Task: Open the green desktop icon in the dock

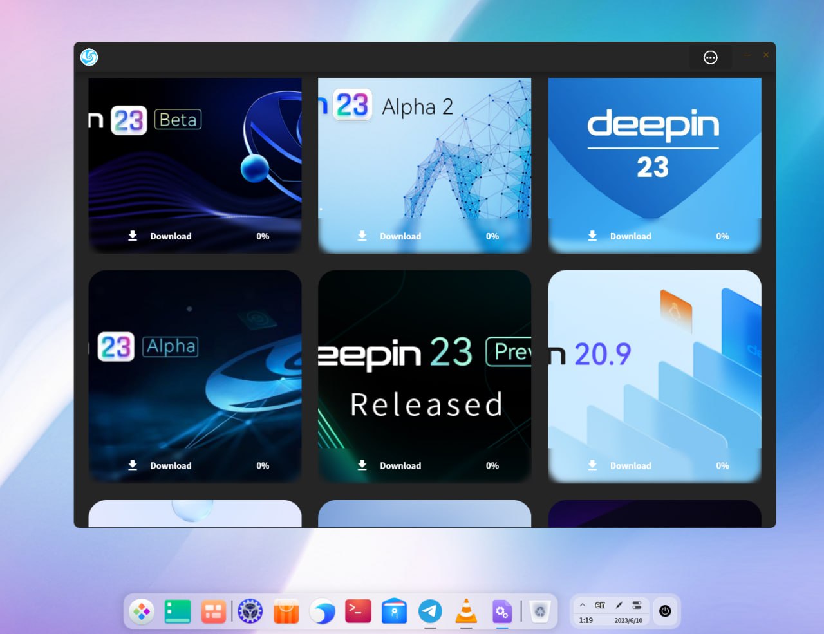Action: [178, 611]
